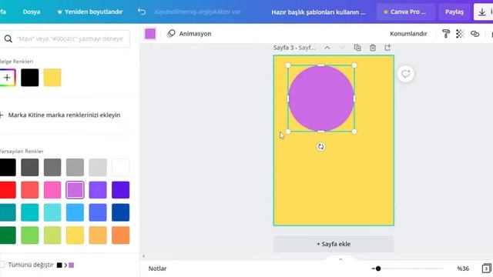The width and height of the screenshot is (493, 277).
Task: Open the transparency checkerboard icon
Action: [x=460, y=34]
